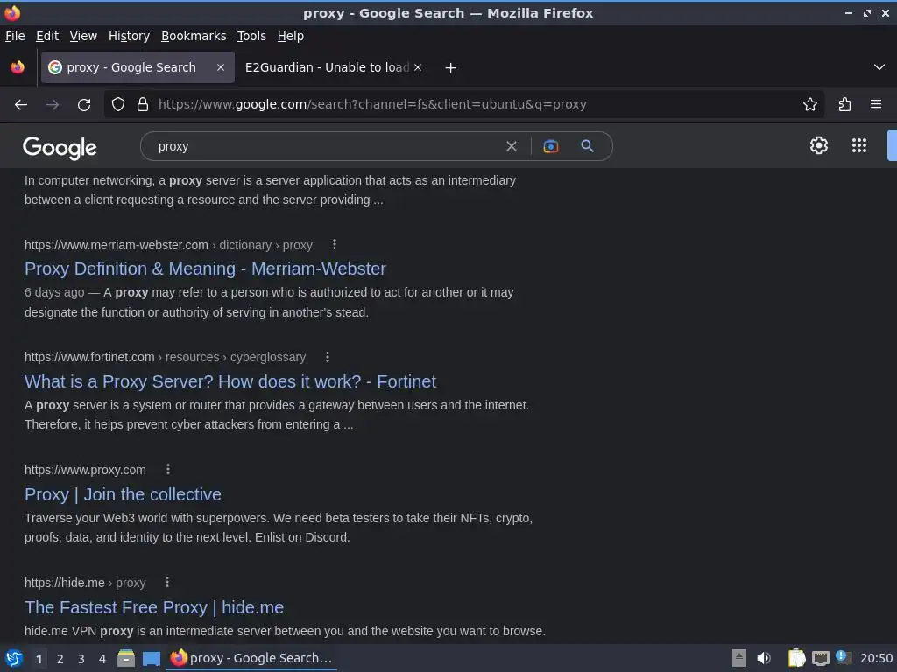Open more options for Fortinet result
897x672 pixels.
pos(328,357)
